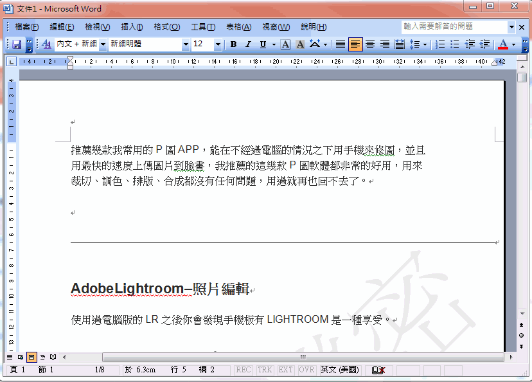Apply character shading icon
The width and height of the screenshot is (532, 382).
coord(300,44)
